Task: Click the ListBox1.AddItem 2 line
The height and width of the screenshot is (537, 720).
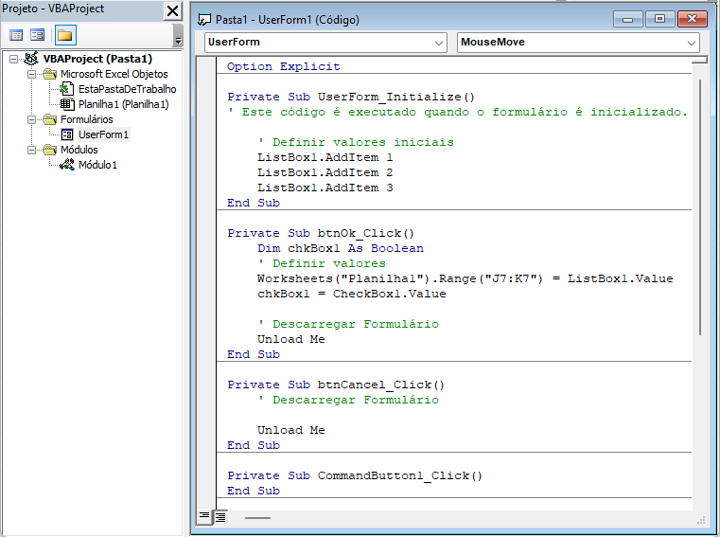Action: [325, 172]
